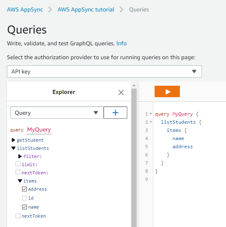Open the authorization provider API key dropdown
226x227 pixels.
click(x=104, y=71)
